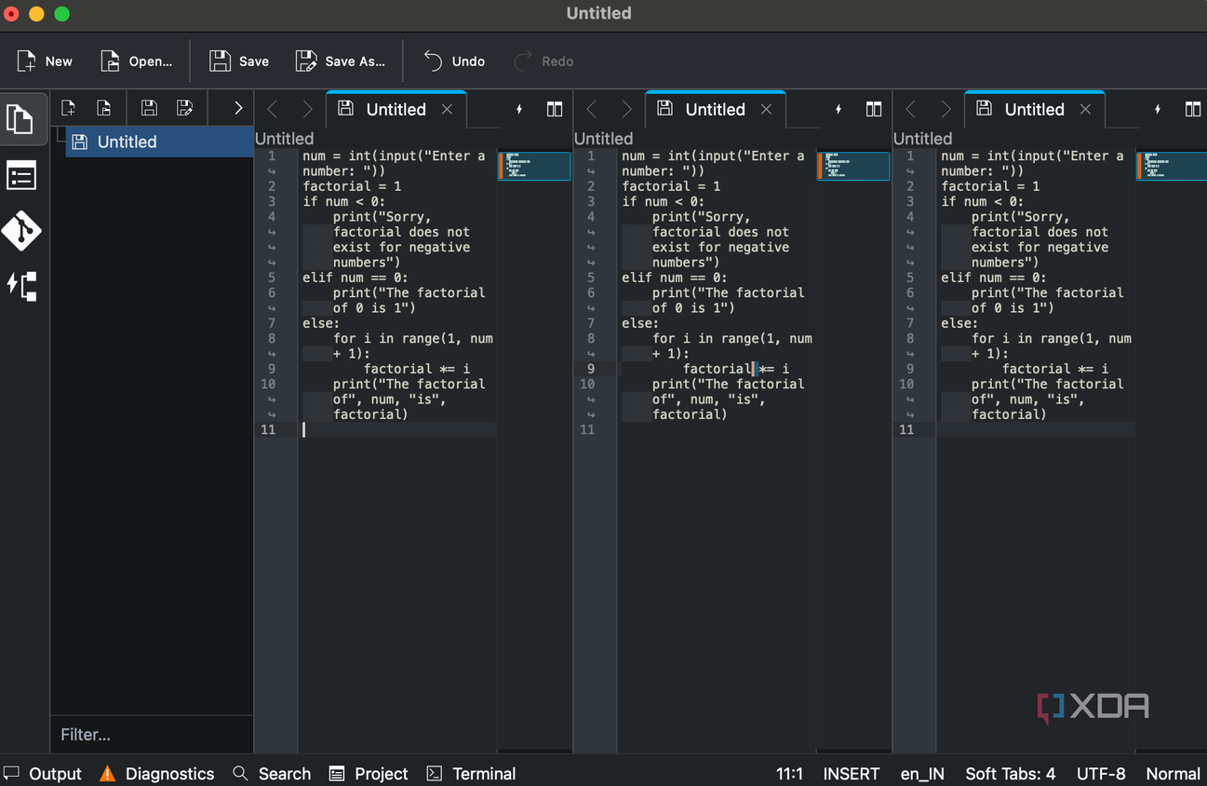Click cursor position 11:1 in status bar
Screen dimensions: 1207x786
tap(789, 774)
